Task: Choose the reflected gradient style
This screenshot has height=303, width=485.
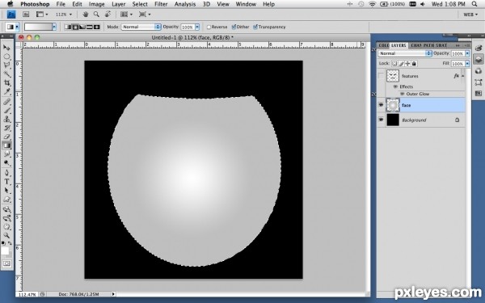Action: (90, 27)
